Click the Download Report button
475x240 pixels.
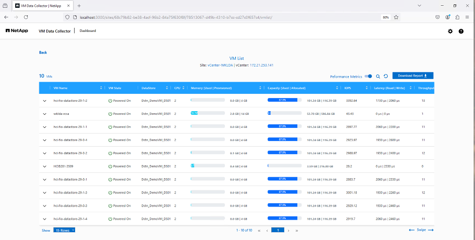412,76
